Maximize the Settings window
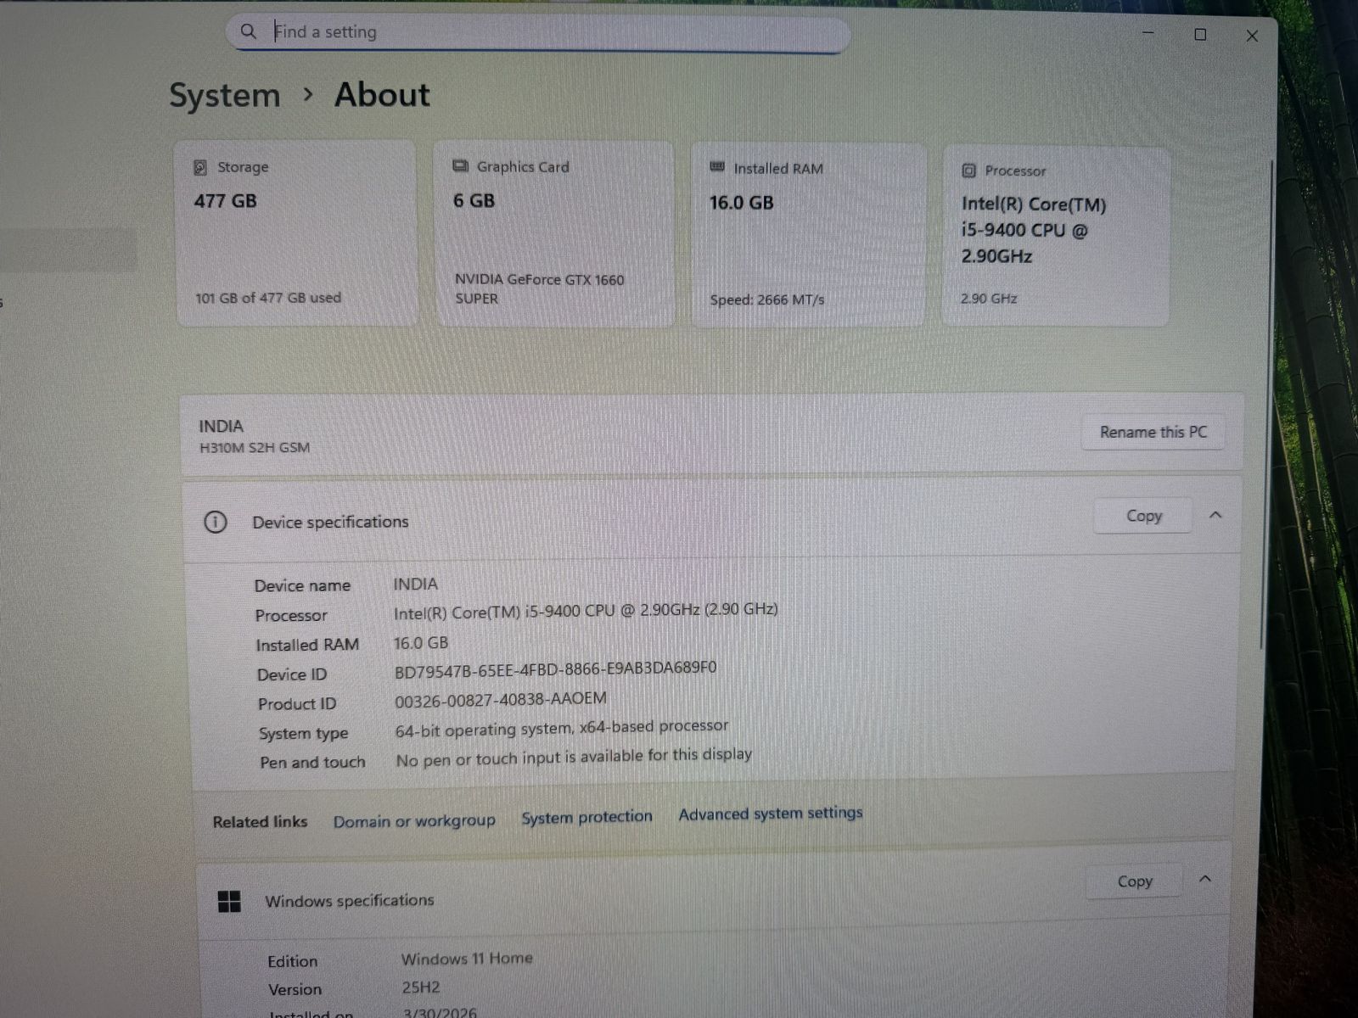Viewport: 1358px width, 1018px height. 1200,35
